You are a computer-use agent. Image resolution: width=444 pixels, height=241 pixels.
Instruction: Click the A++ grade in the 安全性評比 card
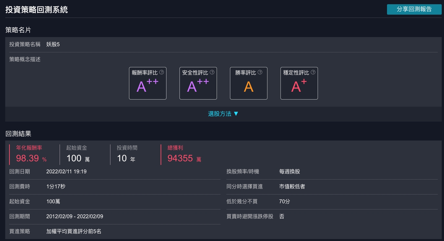pyautogui.click(x=198, y=86)
